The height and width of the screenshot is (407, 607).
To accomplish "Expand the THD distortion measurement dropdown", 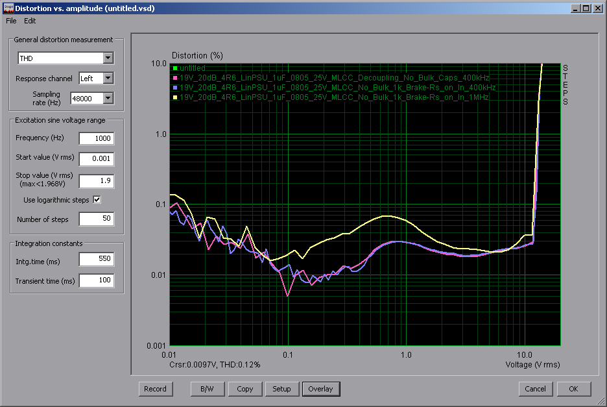I will pyautogui.click(x=108, y=58).
